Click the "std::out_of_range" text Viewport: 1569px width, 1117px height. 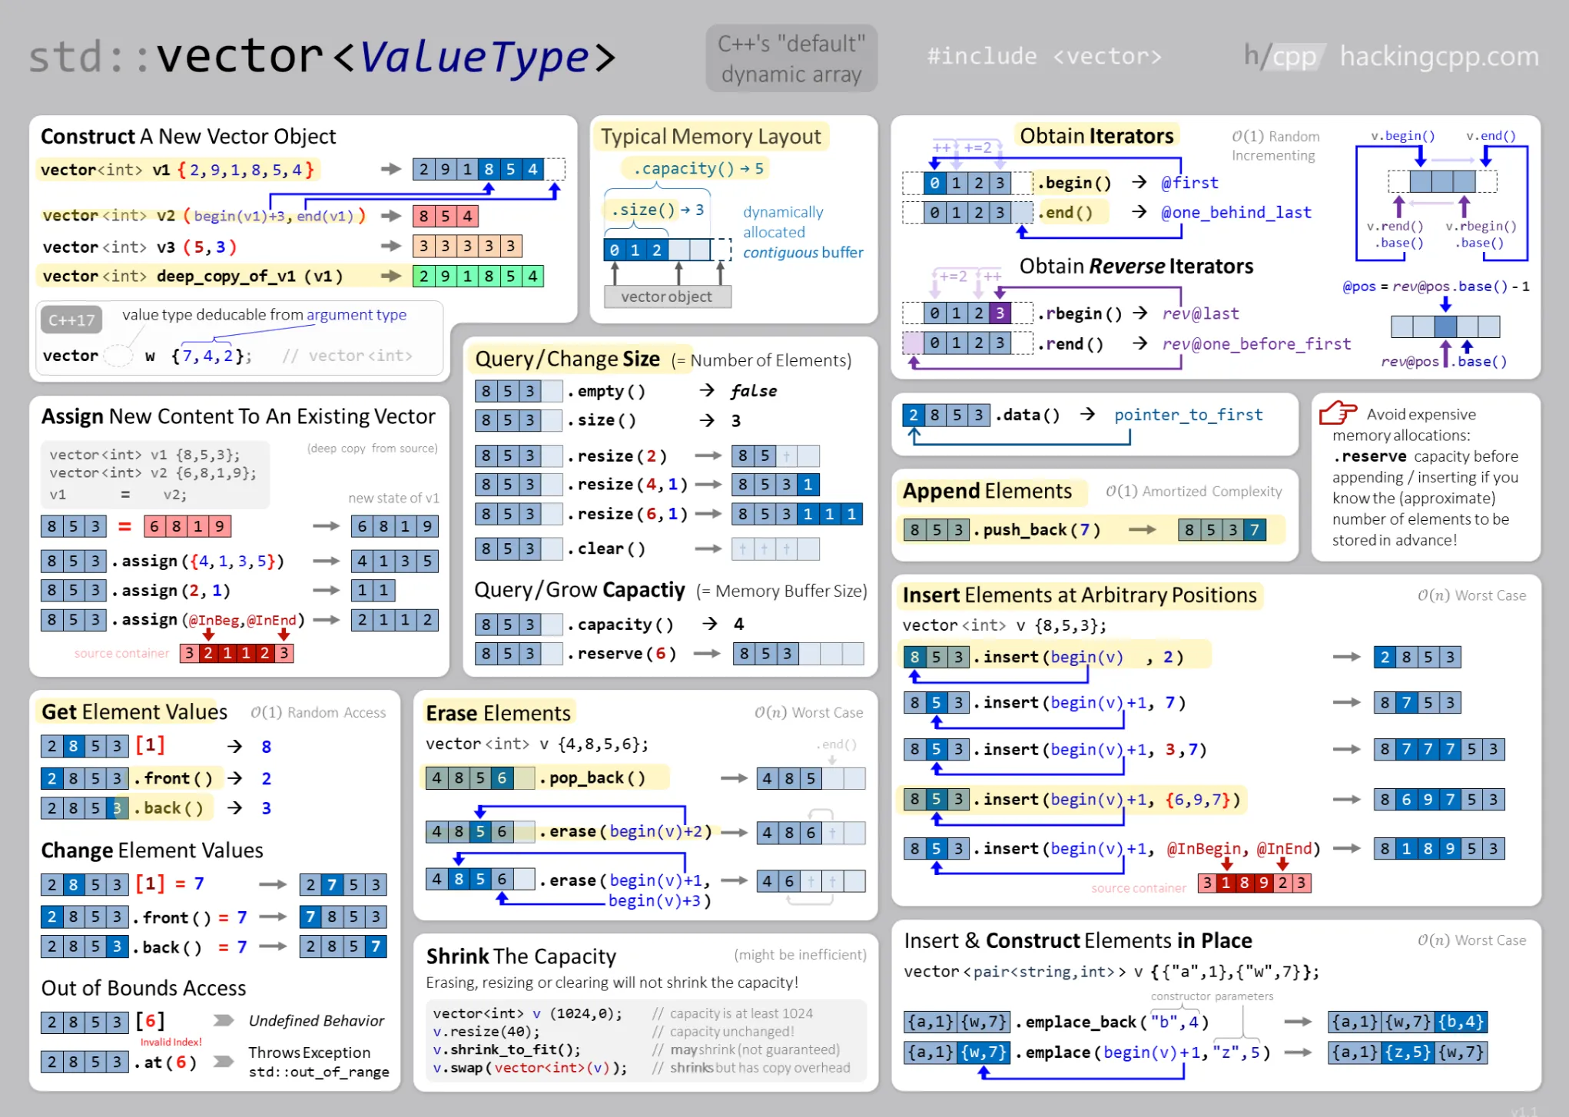coord(318,1072)
